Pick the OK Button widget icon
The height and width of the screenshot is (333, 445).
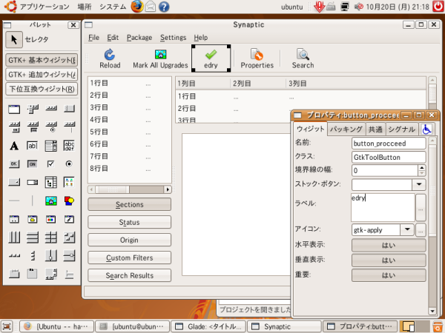click(14, 164)
